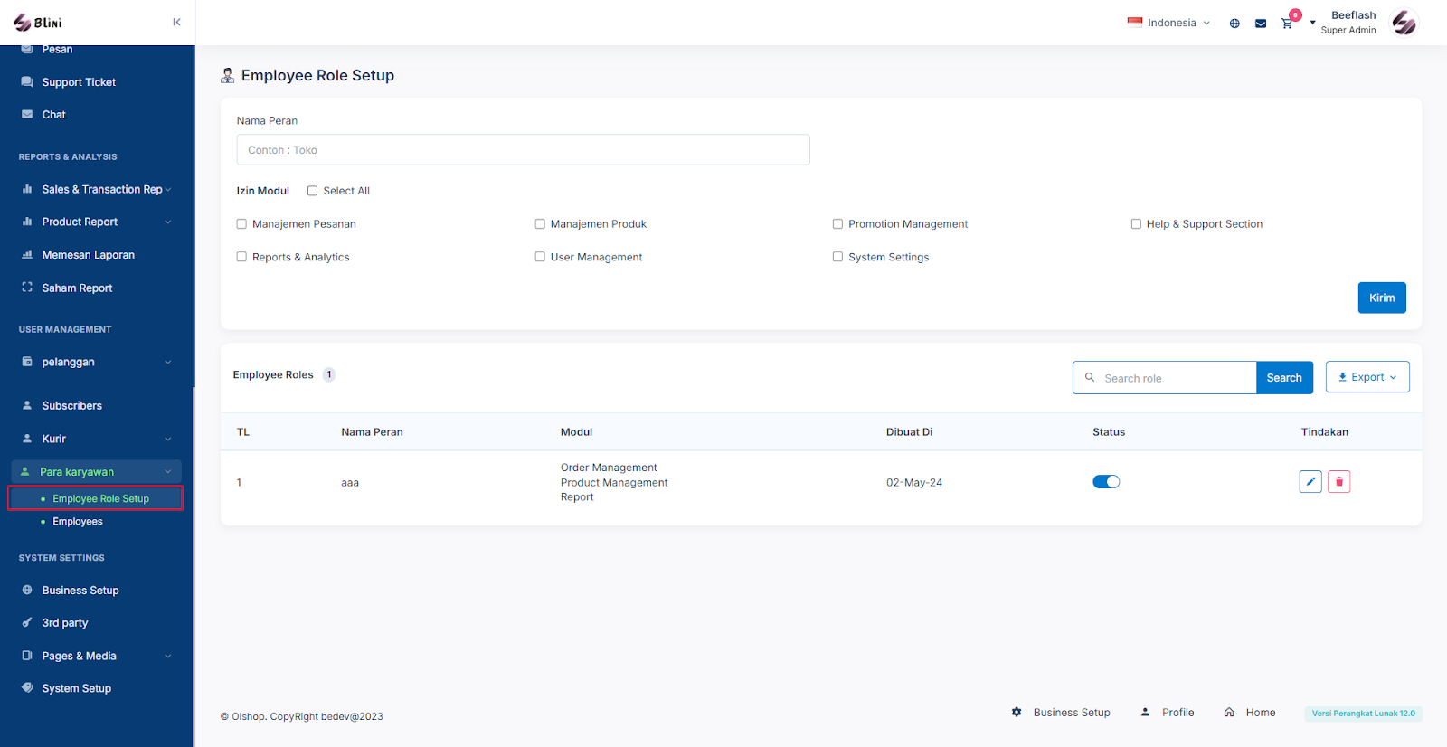Click the System Setup sidebar icon
The image size is (1447, 747).
coord(27,687)
